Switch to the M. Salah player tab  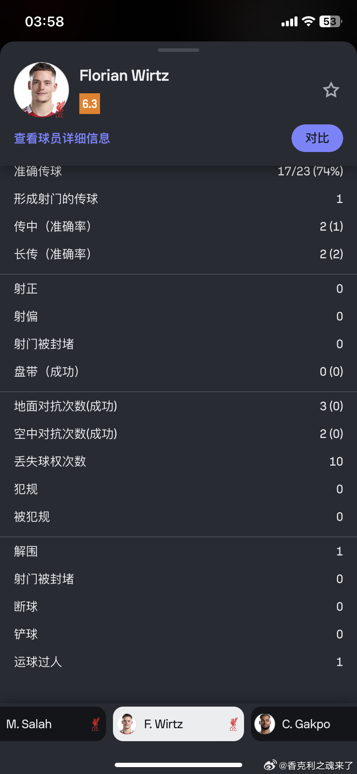click(53, 724)
